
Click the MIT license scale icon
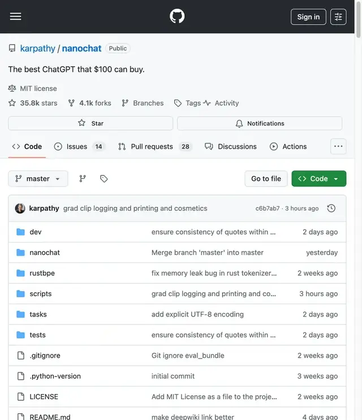click(x=12, y=88)
